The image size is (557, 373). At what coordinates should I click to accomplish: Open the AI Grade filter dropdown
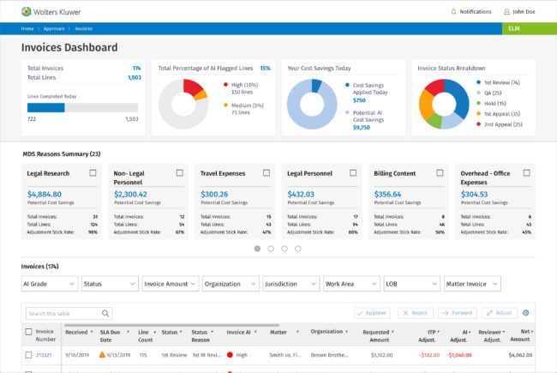tap(49, 283)
